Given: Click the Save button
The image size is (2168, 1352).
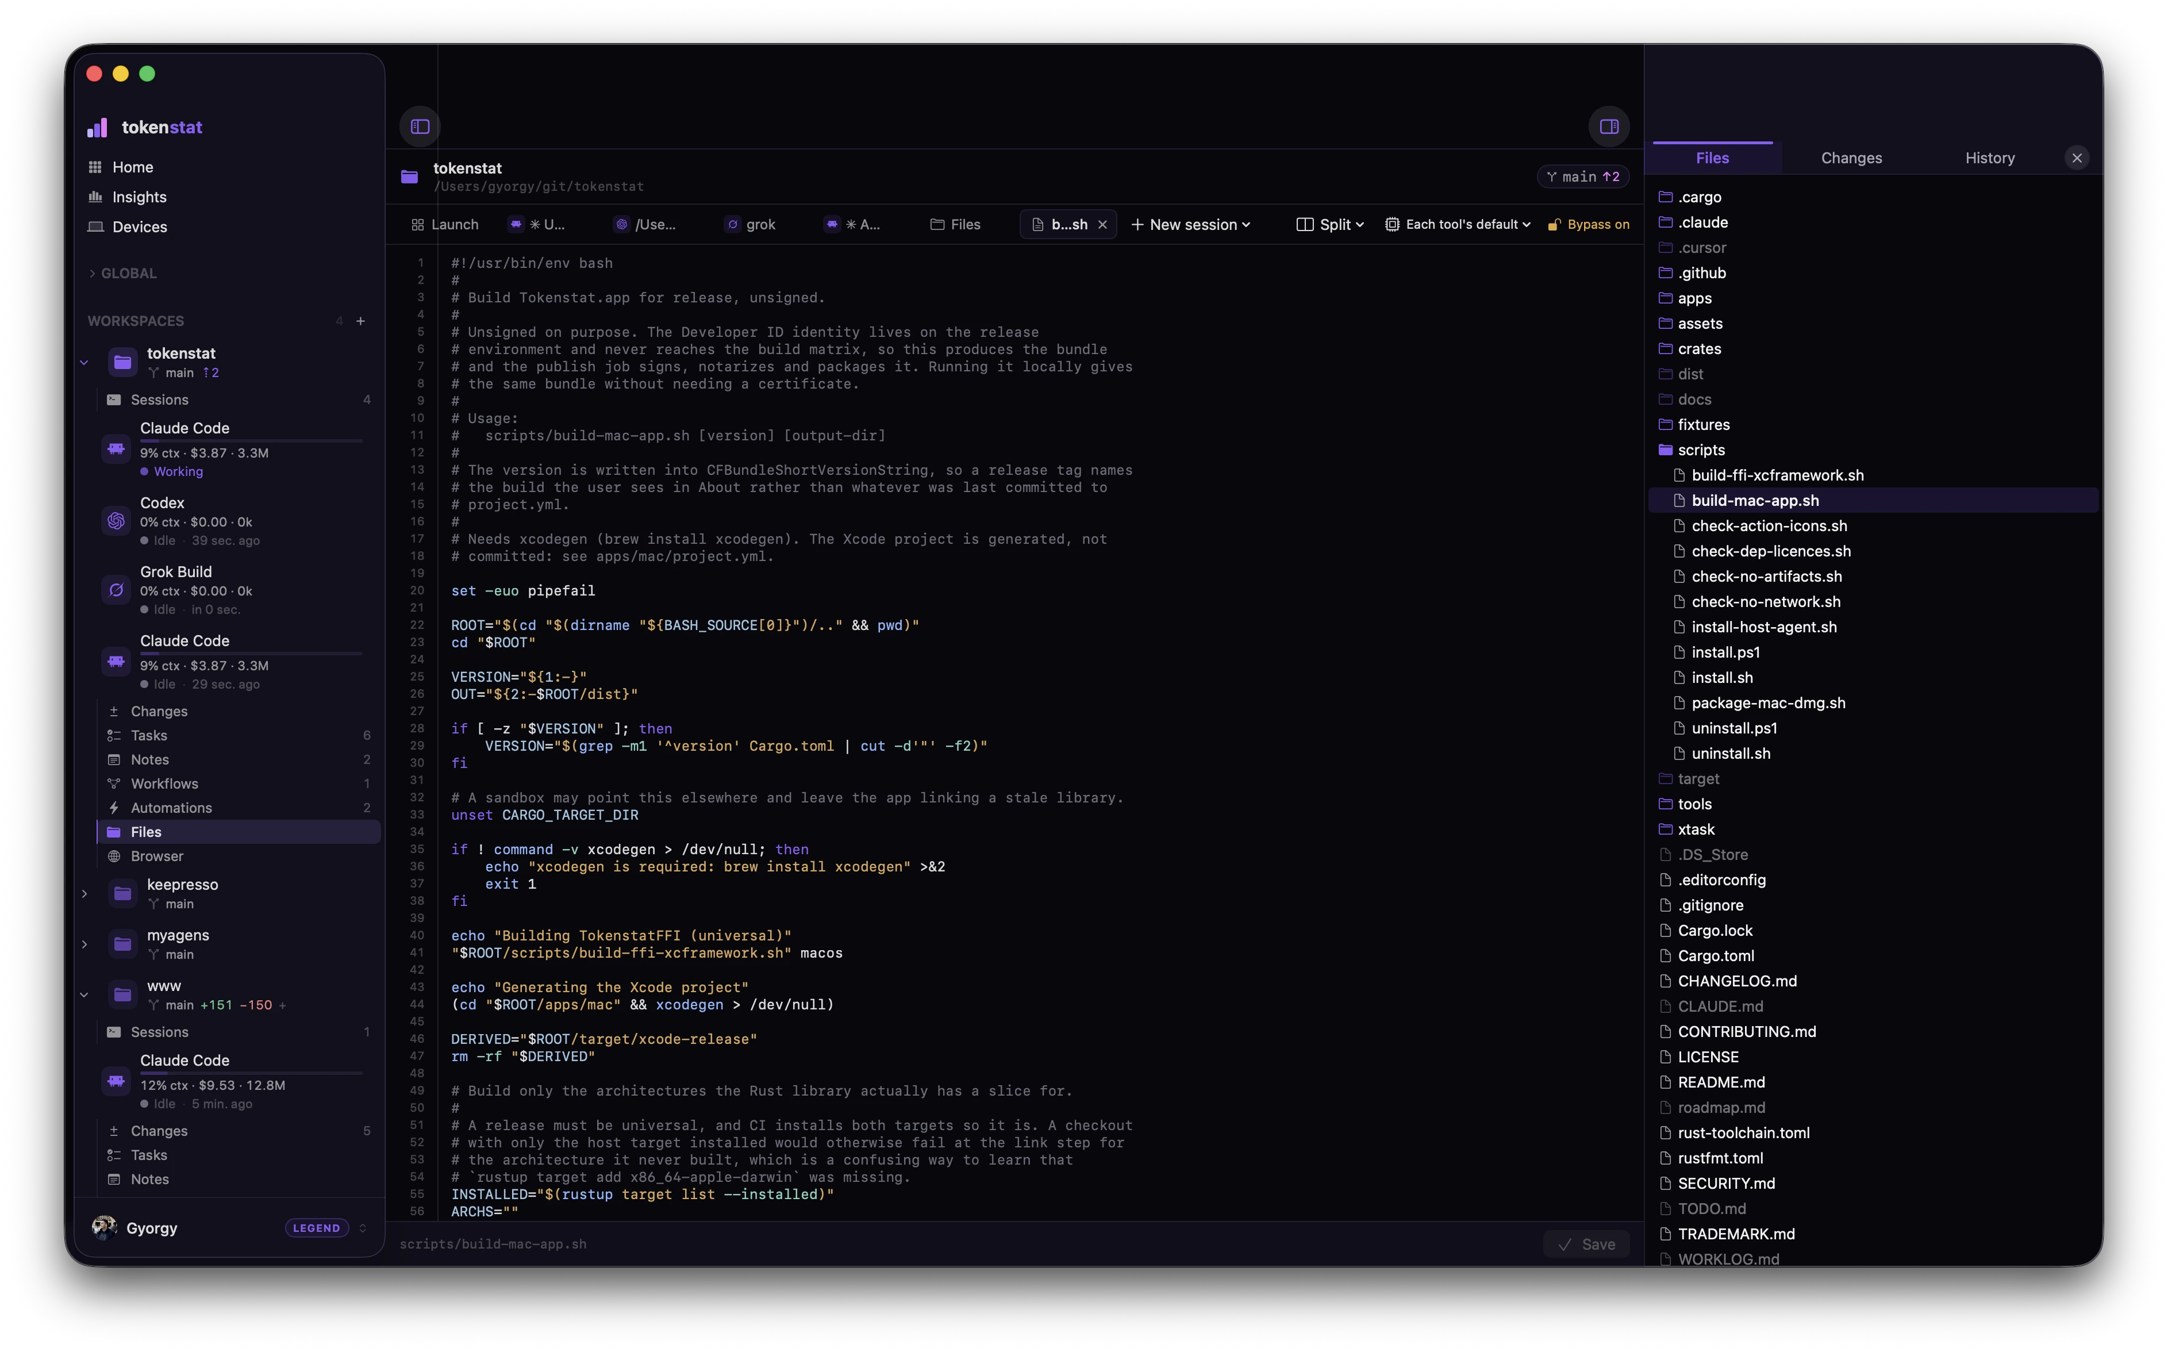Looking at the screenshot, I should 1586,1244.
